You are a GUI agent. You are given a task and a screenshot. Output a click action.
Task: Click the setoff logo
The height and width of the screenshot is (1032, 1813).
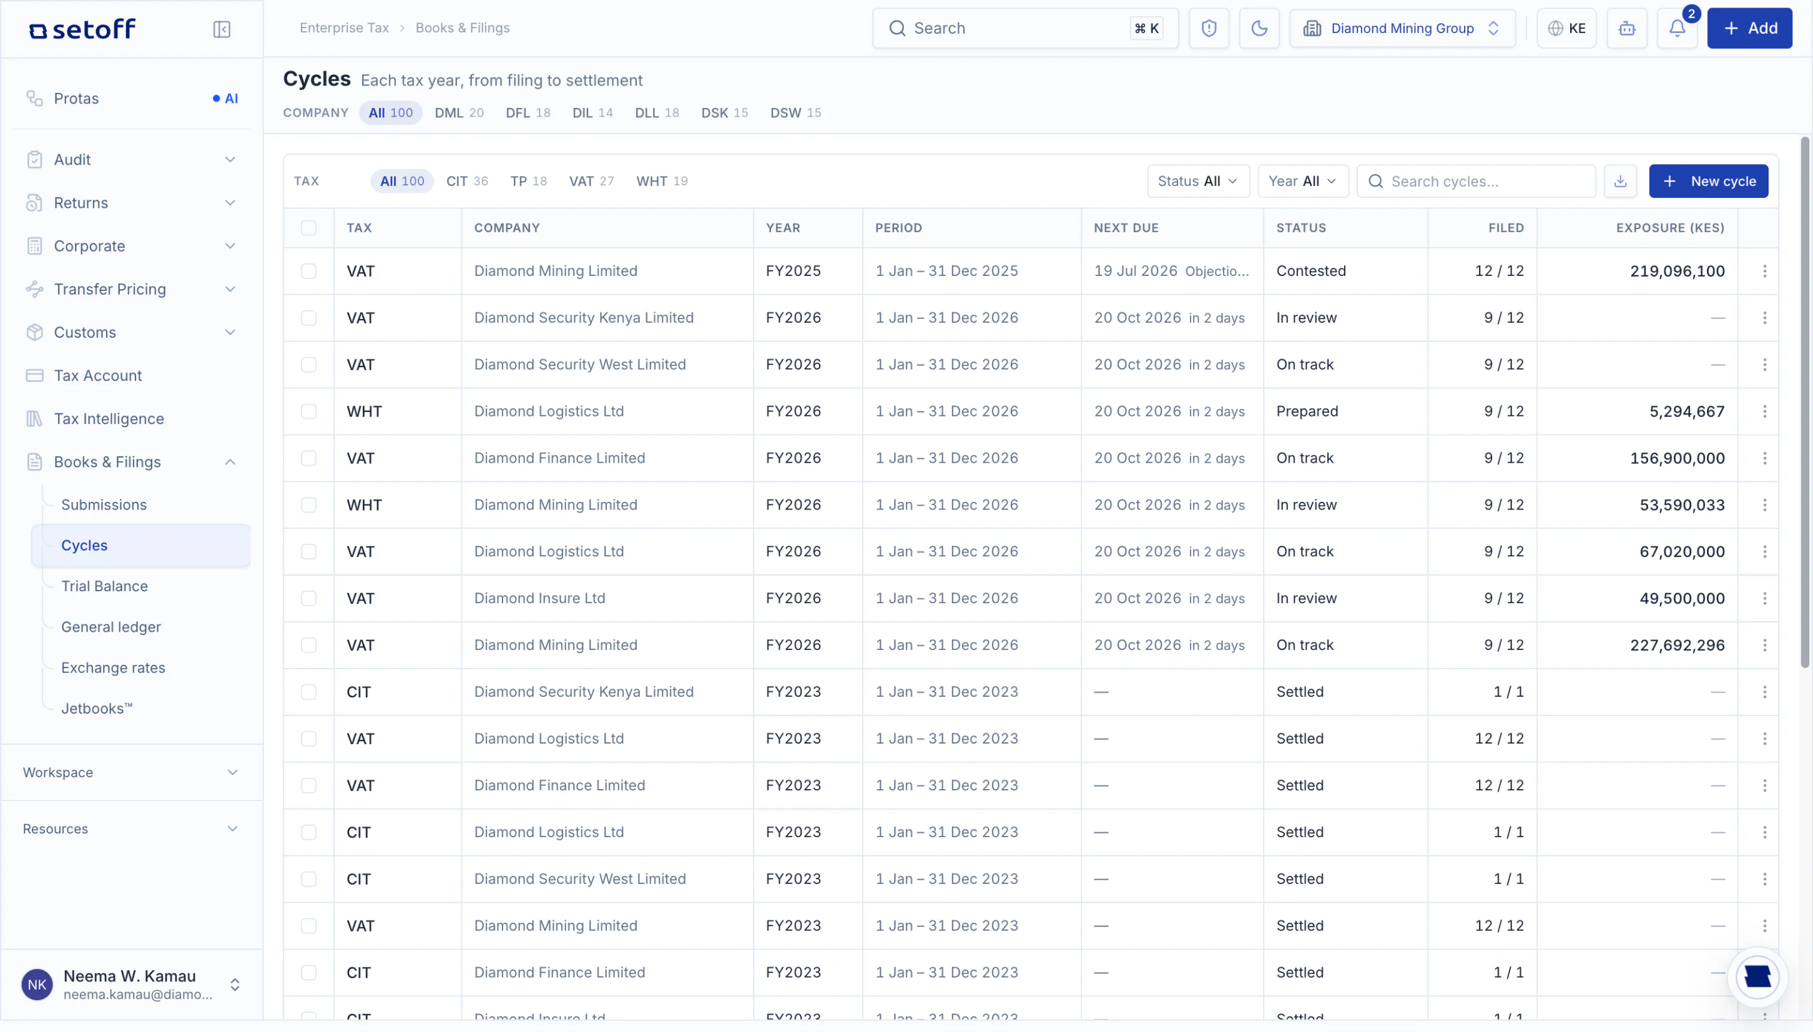[x=82, y=29]
